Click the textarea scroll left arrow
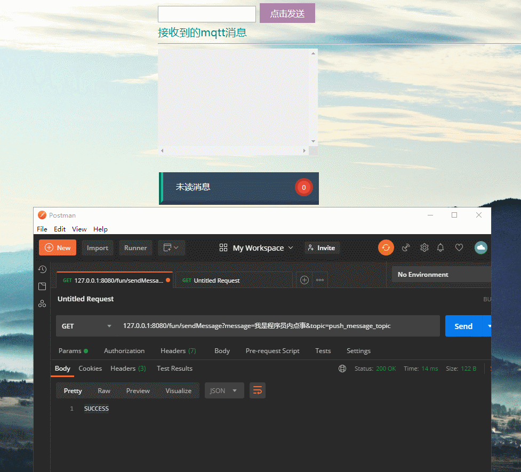 (162, 150)
